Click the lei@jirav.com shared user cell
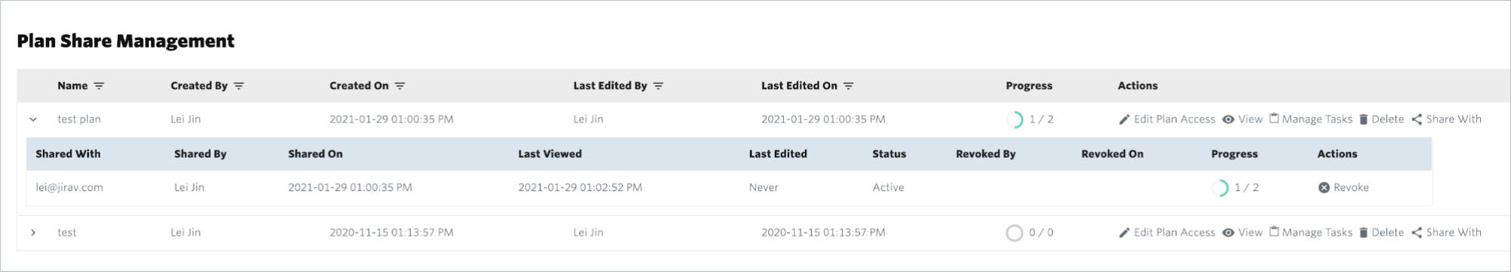 (x=69, y=187)
